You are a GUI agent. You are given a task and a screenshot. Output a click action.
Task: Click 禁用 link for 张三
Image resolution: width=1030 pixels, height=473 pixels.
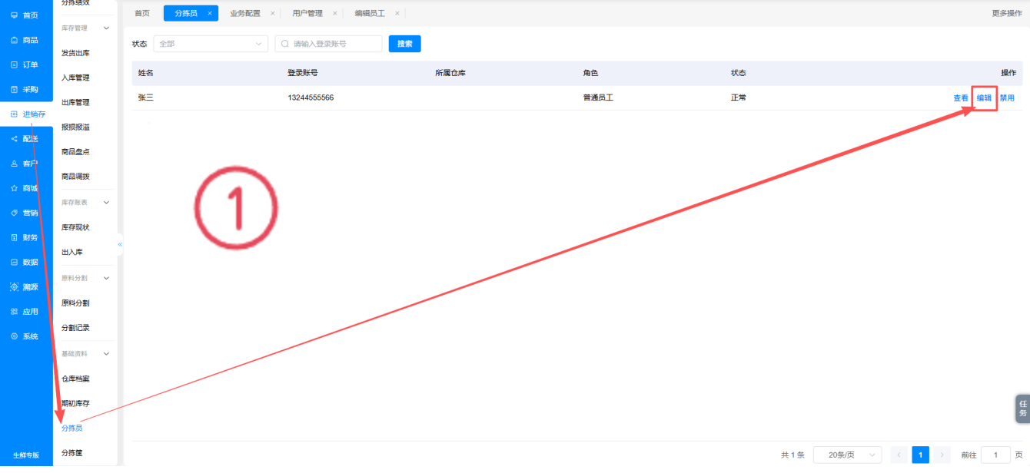point(1007,98)
